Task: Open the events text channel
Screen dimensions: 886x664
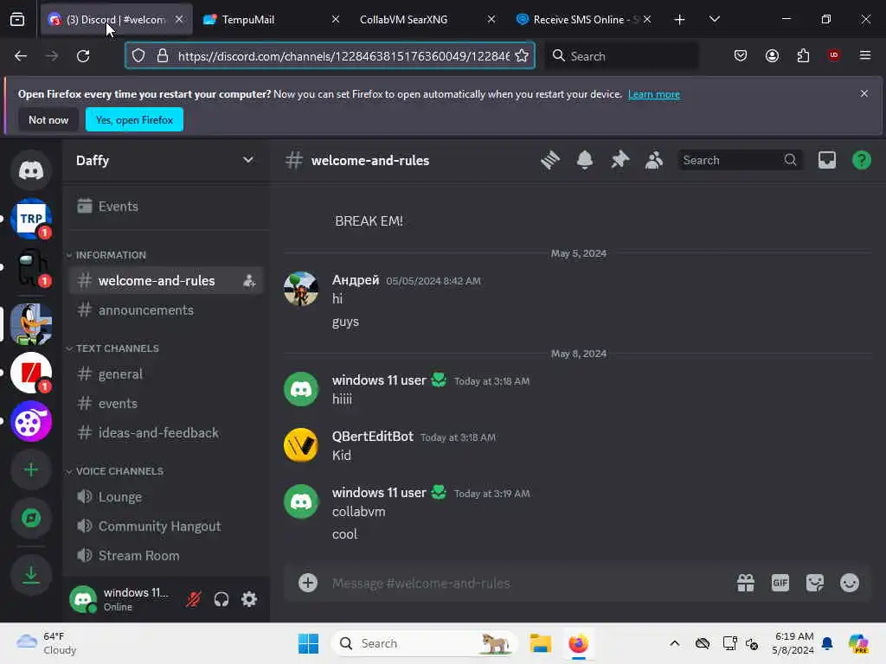Action: (x=166, y=403)
